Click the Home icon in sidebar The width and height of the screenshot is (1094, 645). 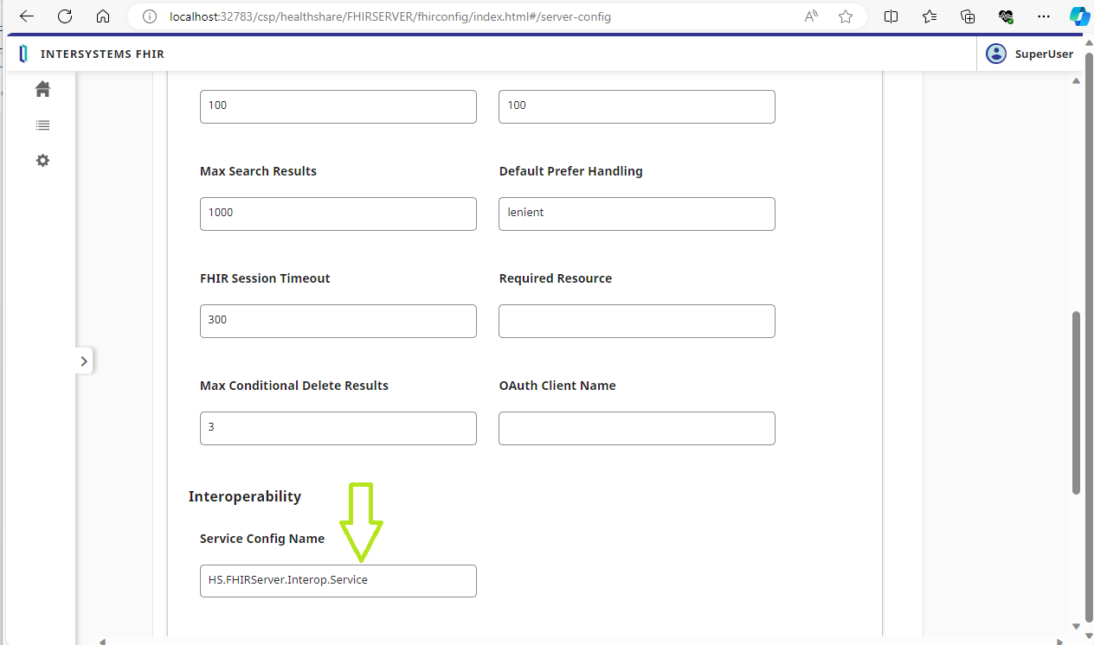(x=42, y=89)
